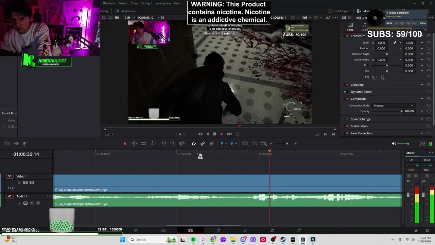This screenshot has height=245, width=435.
Task: Click Zoom link chain icon
Action: click(x=395, y=43)
